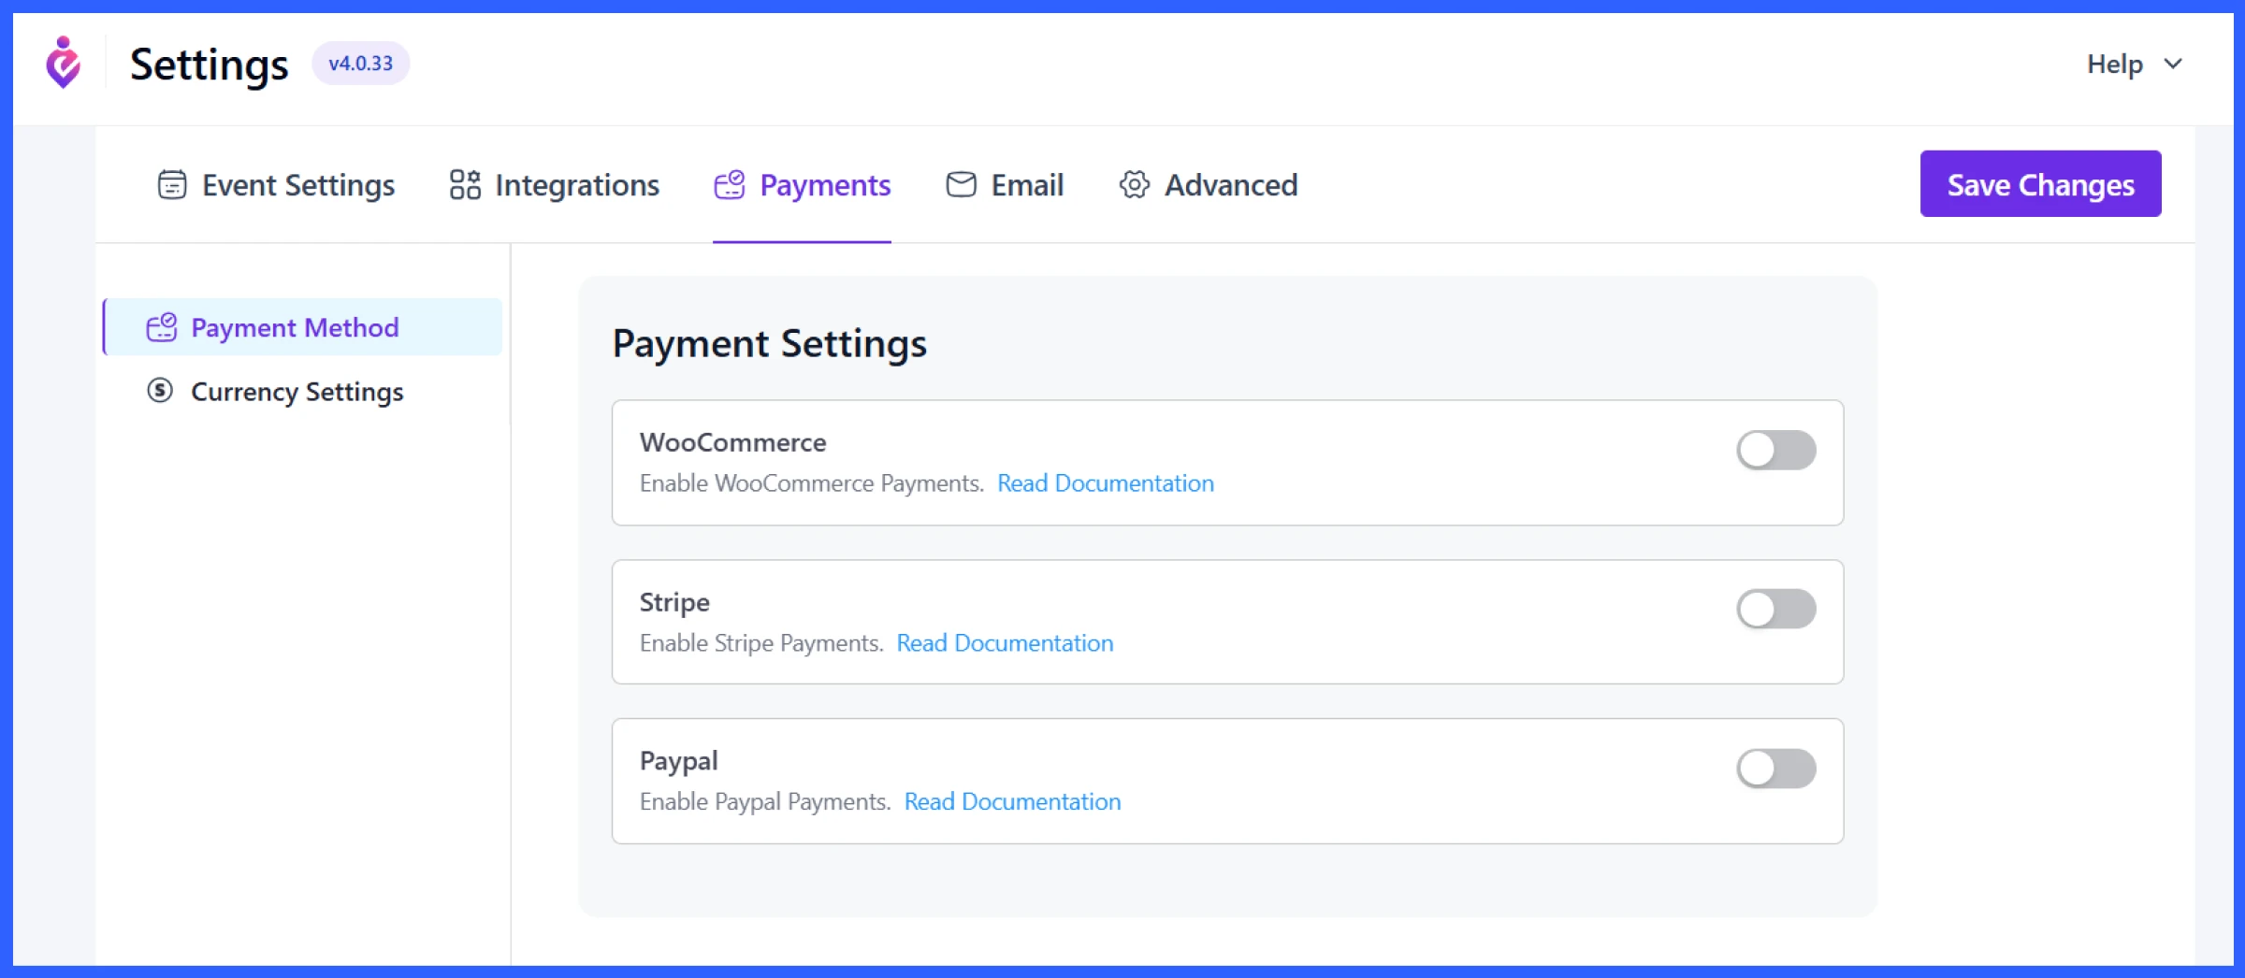
Task: Expand the Help dropdown chevron
Action: tap(2173, 64)
